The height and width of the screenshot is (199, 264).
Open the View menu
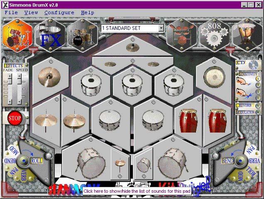[x=31, y=12]
